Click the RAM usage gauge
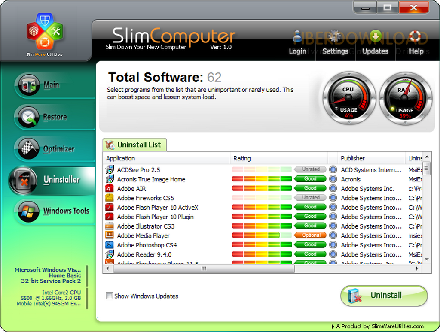The height and width of the screenshot is (332, 440). 405,98
